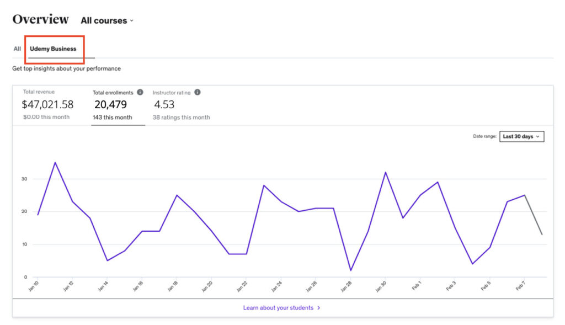Click the Jan 18 axis label
Screen dimensions: 565x325
point(173,286)
